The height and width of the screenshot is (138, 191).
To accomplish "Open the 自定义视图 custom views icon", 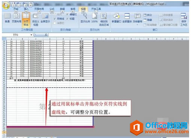I will [36, 20].
